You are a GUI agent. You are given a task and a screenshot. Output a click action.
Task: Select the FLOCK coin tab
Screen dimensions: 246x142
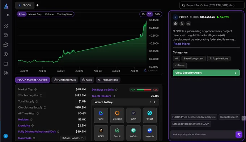(x=25, y=5)
